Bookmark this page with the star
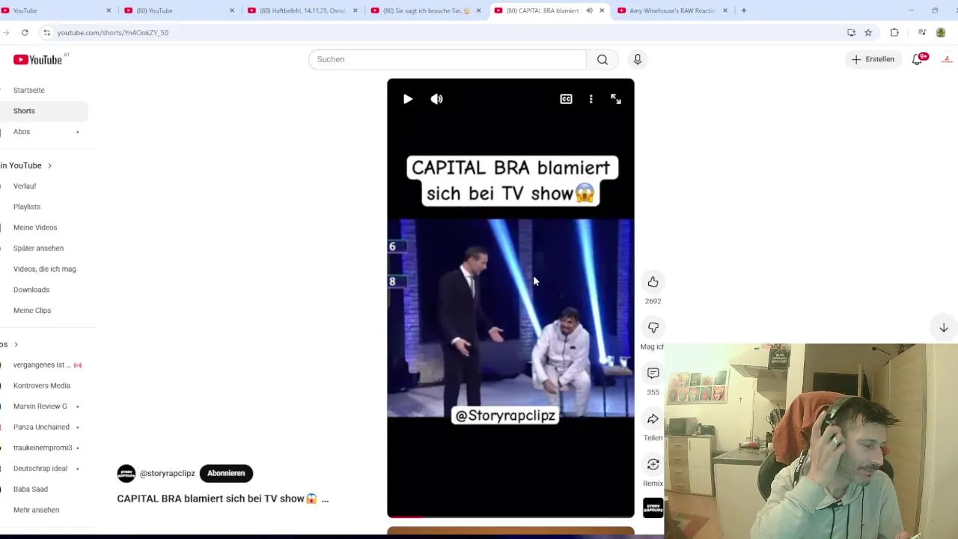958x539 pixels. pyautogui.click(x=868, y=33)
